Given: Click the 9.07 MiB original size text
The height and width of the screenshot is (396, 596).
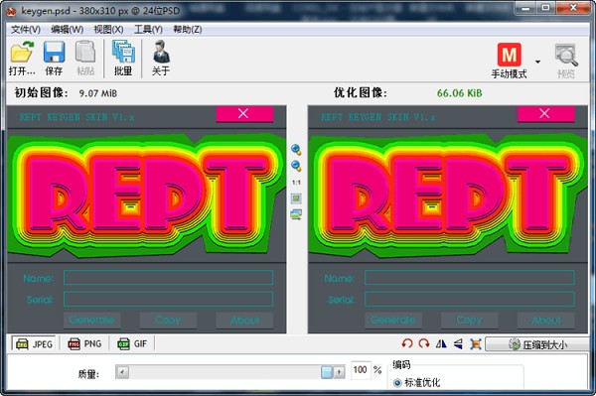Looking at the screenshot, I should point(97,93).
